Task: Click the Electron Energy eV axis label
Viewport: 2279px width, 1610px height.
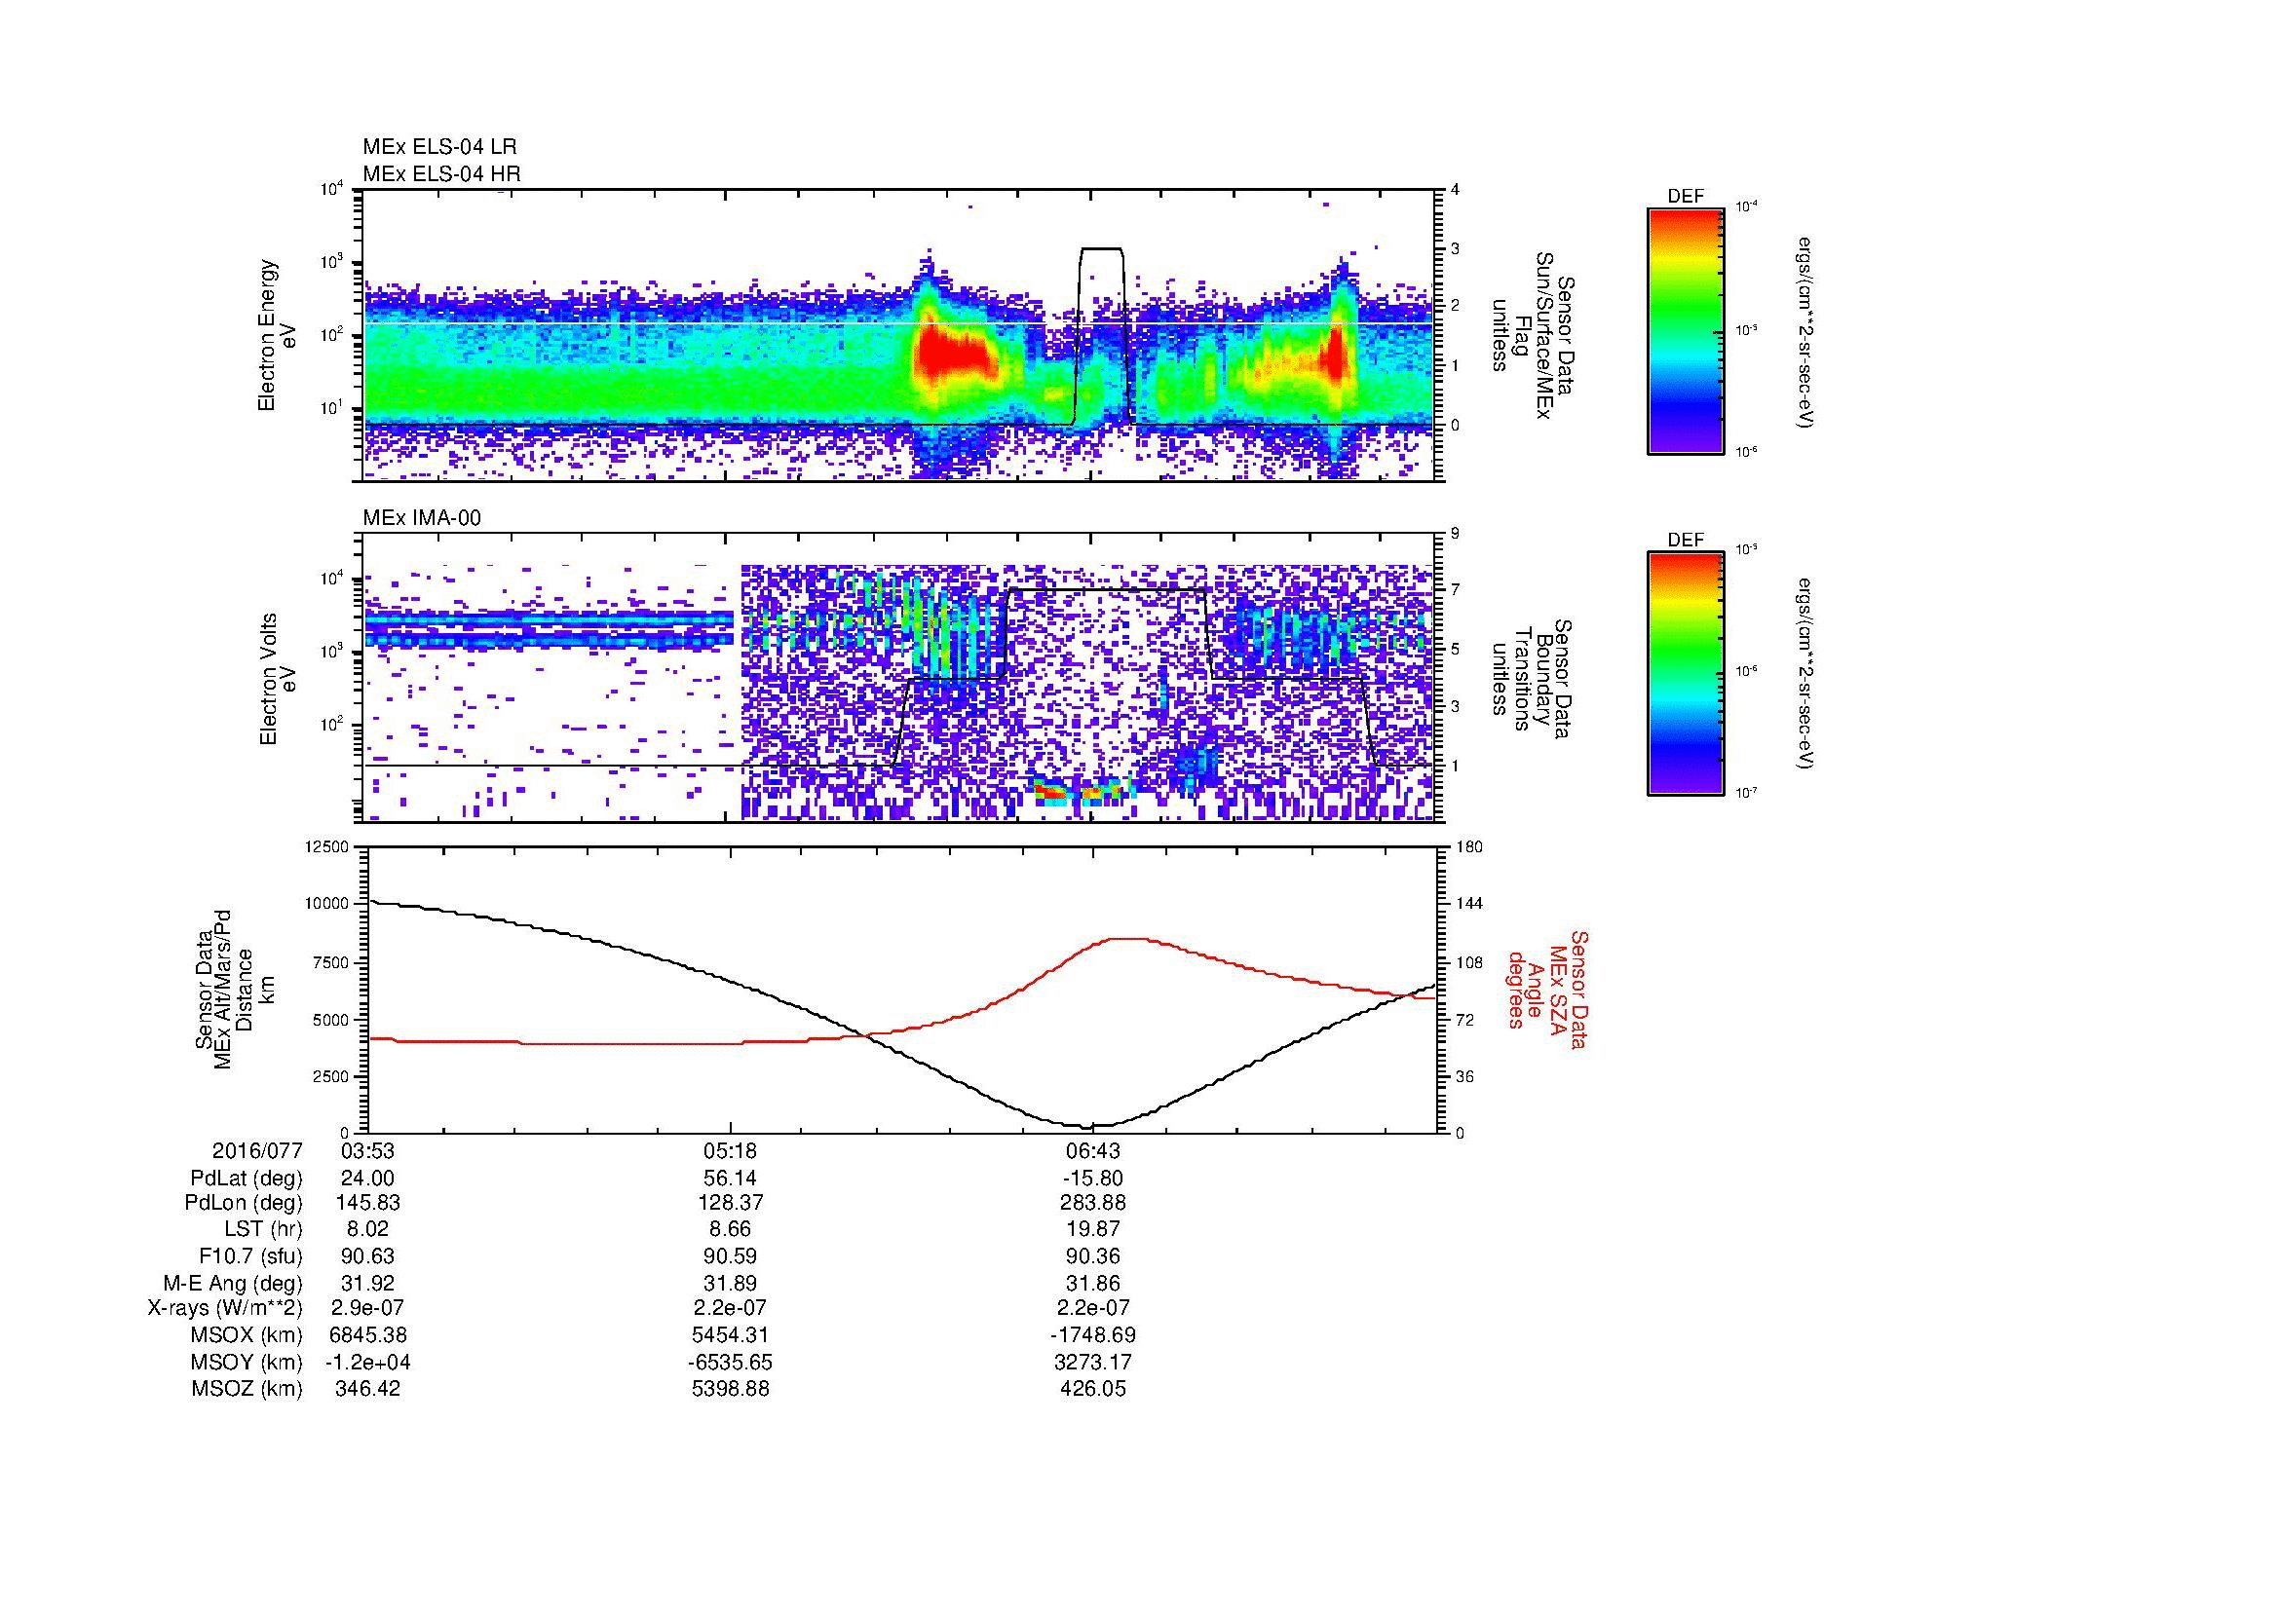Action: 278,335
